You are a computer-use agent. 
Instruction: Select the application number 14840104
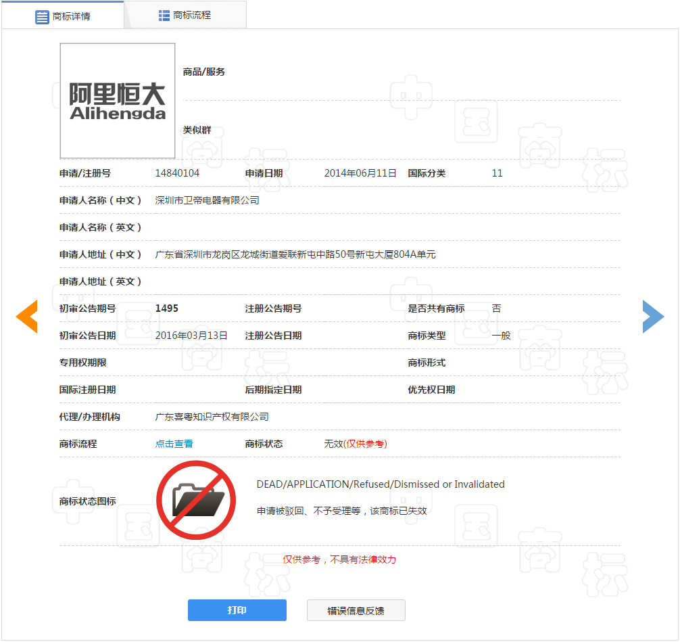[x=177, y=173]
